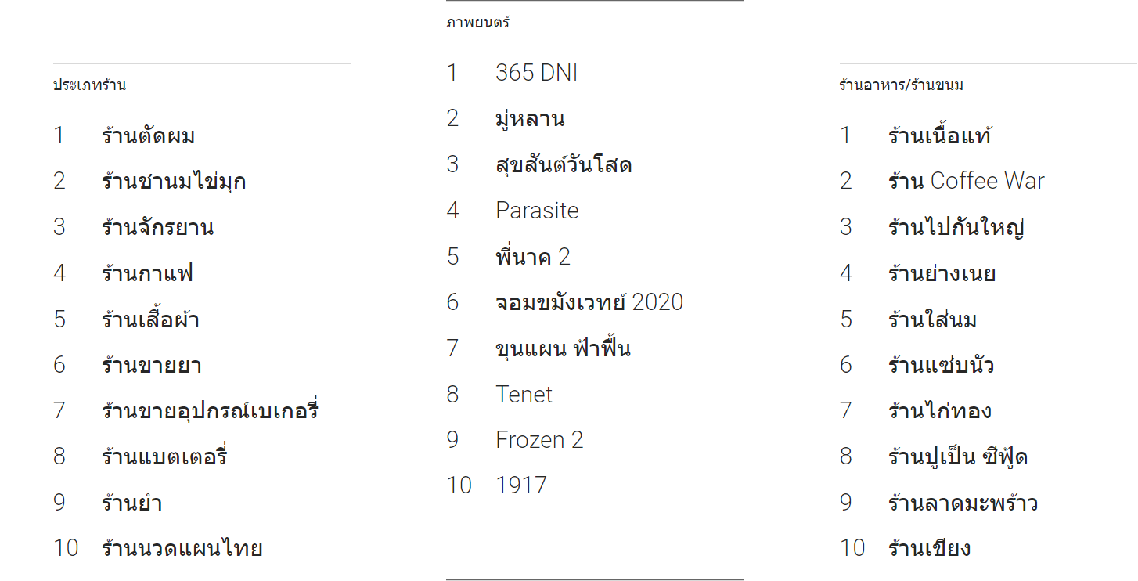
Task: Open the ร้านชานมไข่มุก entry
Action: point(173,182)
